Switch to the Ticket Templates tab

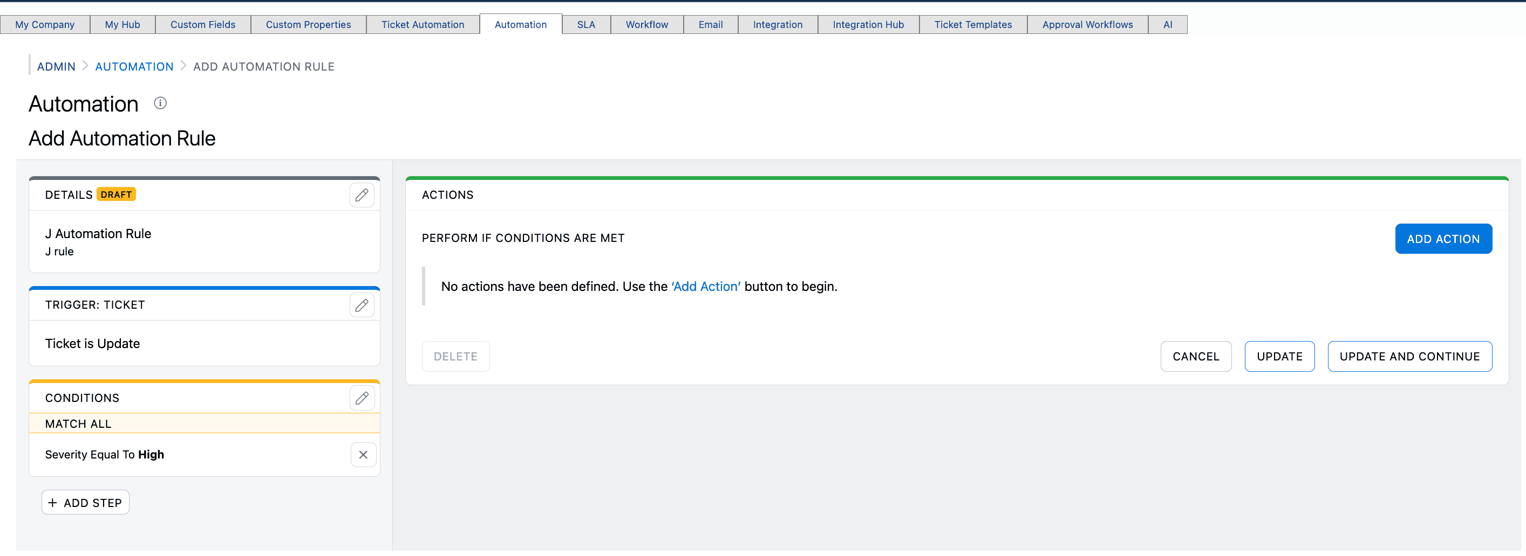973,25
